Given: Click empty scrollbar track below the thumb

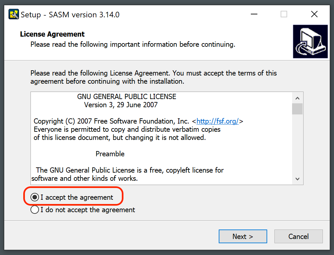Looking at the screenshot, I should [297, 147].
